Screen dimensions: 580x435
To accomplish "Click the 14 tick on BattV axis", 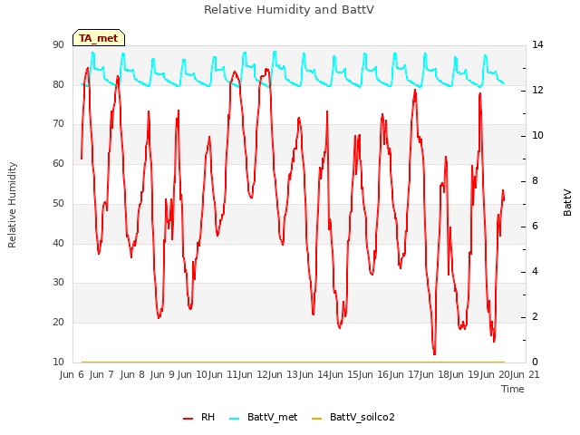I will (537, 45).
